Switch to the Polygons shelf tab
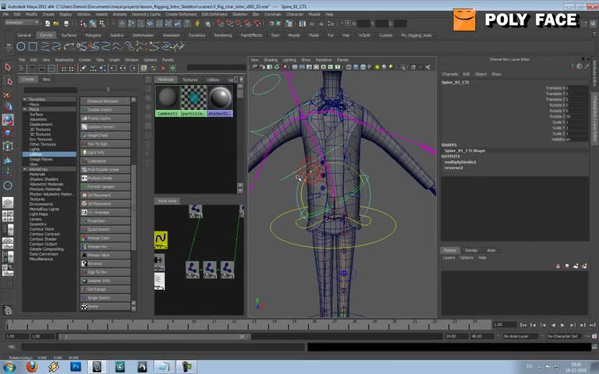This screenshot has width=599, height=374. pyautogui.click(x=93, y=35)
